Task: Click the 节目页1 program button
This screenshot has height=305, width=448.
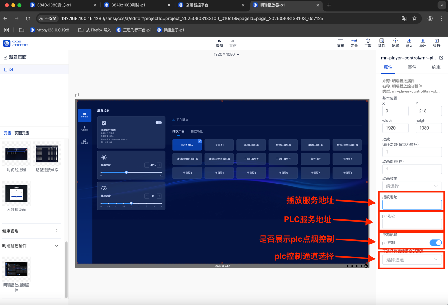Action: tap(219, 145)
